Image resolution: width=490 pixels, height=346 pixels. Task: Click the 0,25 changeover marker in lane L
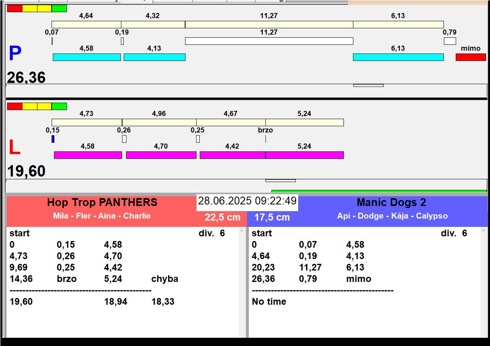click(x=198, y=139)
